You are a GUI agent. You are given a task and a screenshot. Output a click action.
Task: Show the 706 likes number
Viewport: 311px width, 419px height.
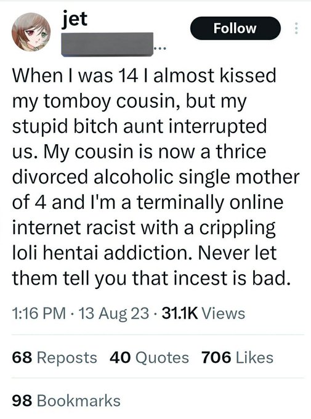pyautogui.click(x=216, y=357)
